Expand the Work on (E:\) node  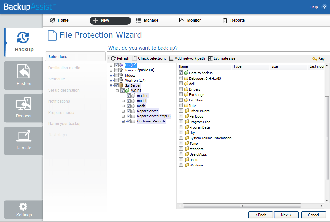pos(111,80)
